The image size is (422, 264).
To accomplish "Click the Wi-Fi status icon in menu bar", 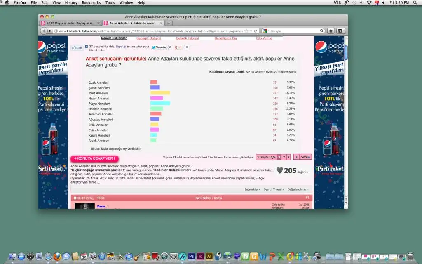I will tap(369, 3).
